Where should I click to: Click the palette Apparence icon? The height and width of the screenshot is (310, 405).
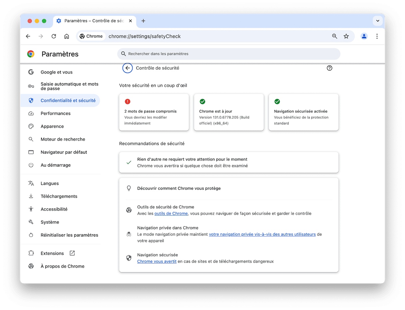point(31,126)
